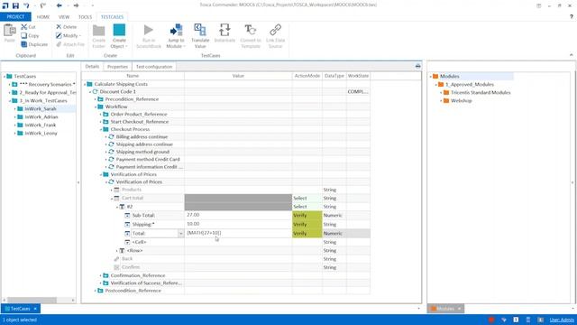Click the ActionMode column header
The height and width of the screenshot is (325, 577).
tap(307, 76)
